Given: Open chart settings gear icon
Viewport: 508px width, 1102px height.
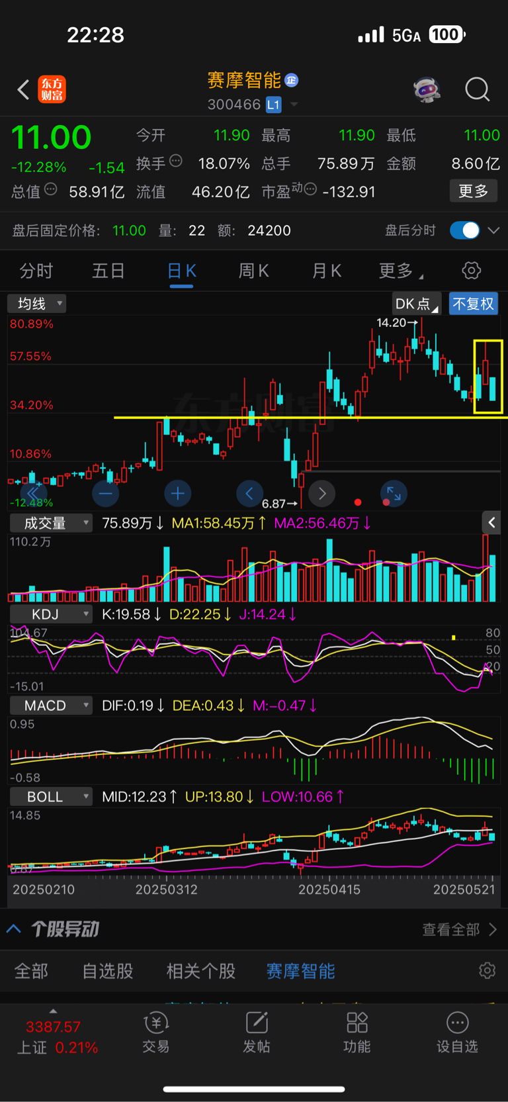Looking at the screenshot, I should pyautogui.click(x=471, y=271).
